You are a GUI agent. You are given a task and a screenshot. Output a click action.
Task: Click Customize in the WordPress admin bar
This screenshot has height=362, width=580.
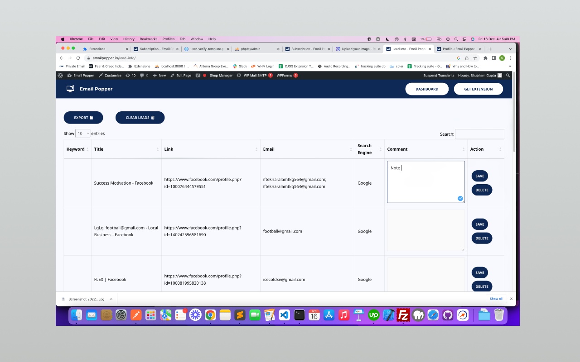pyautogui.click(x=110, y=76)
